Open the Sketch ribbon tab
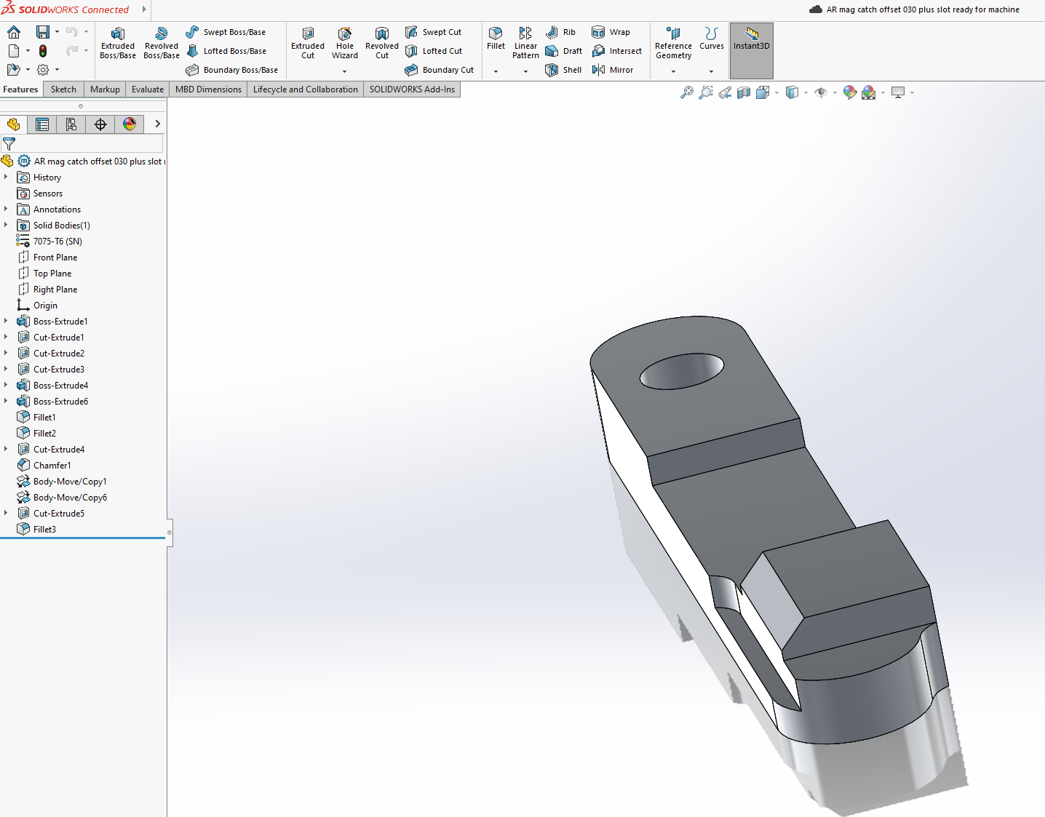The image size is (1045, 817). (63, 89)
